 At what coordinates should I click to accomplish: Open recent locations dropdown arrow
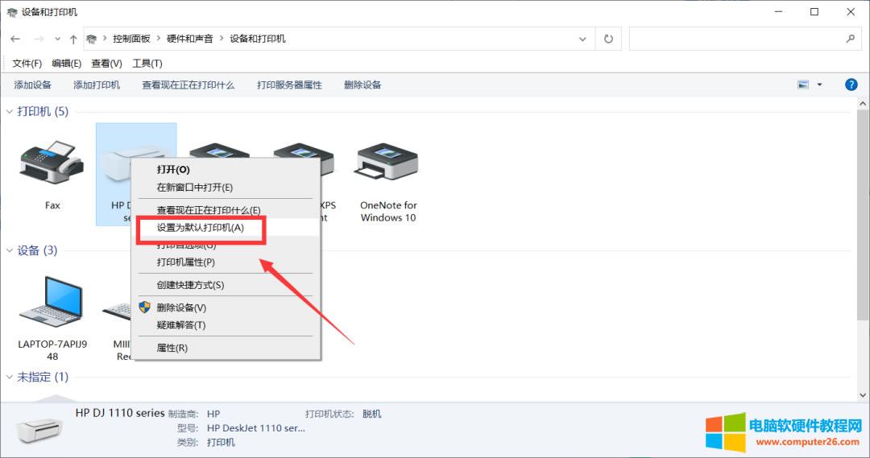click(58, 39)
